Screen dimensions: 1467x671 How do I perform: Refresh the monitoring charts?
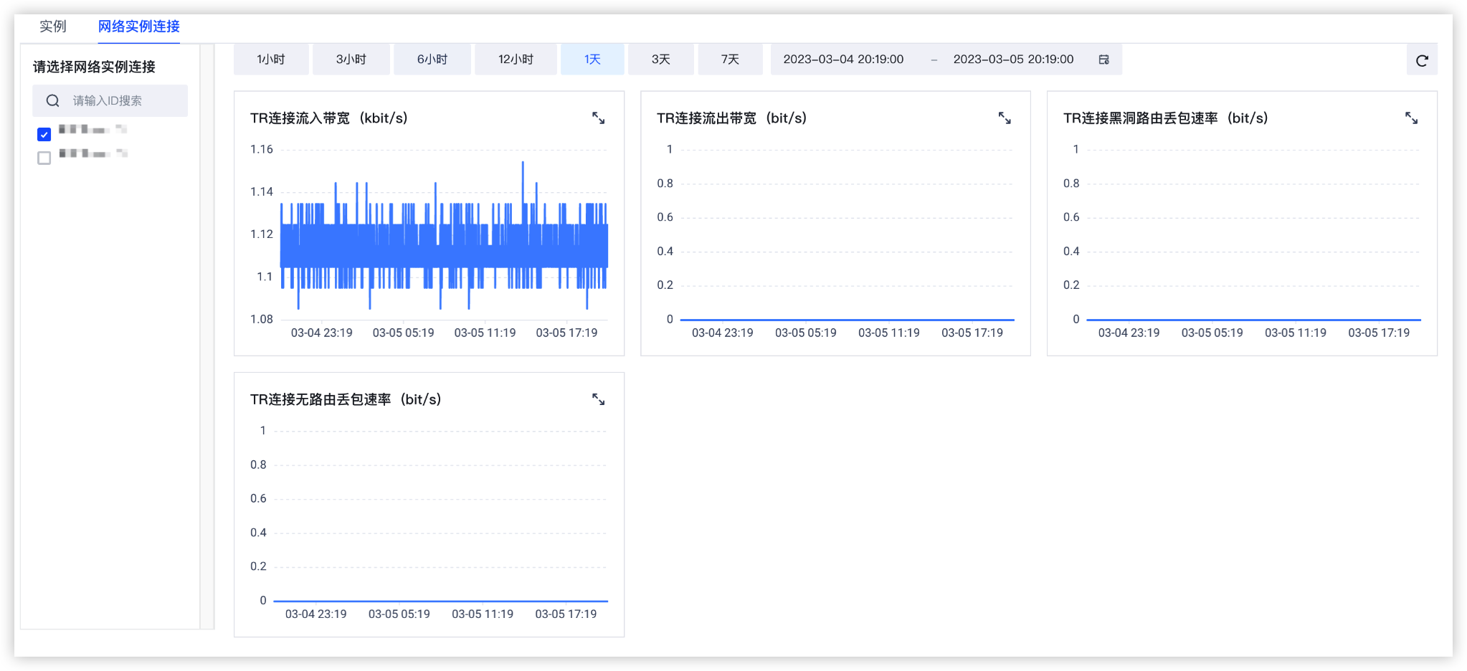click(1422, 60)
